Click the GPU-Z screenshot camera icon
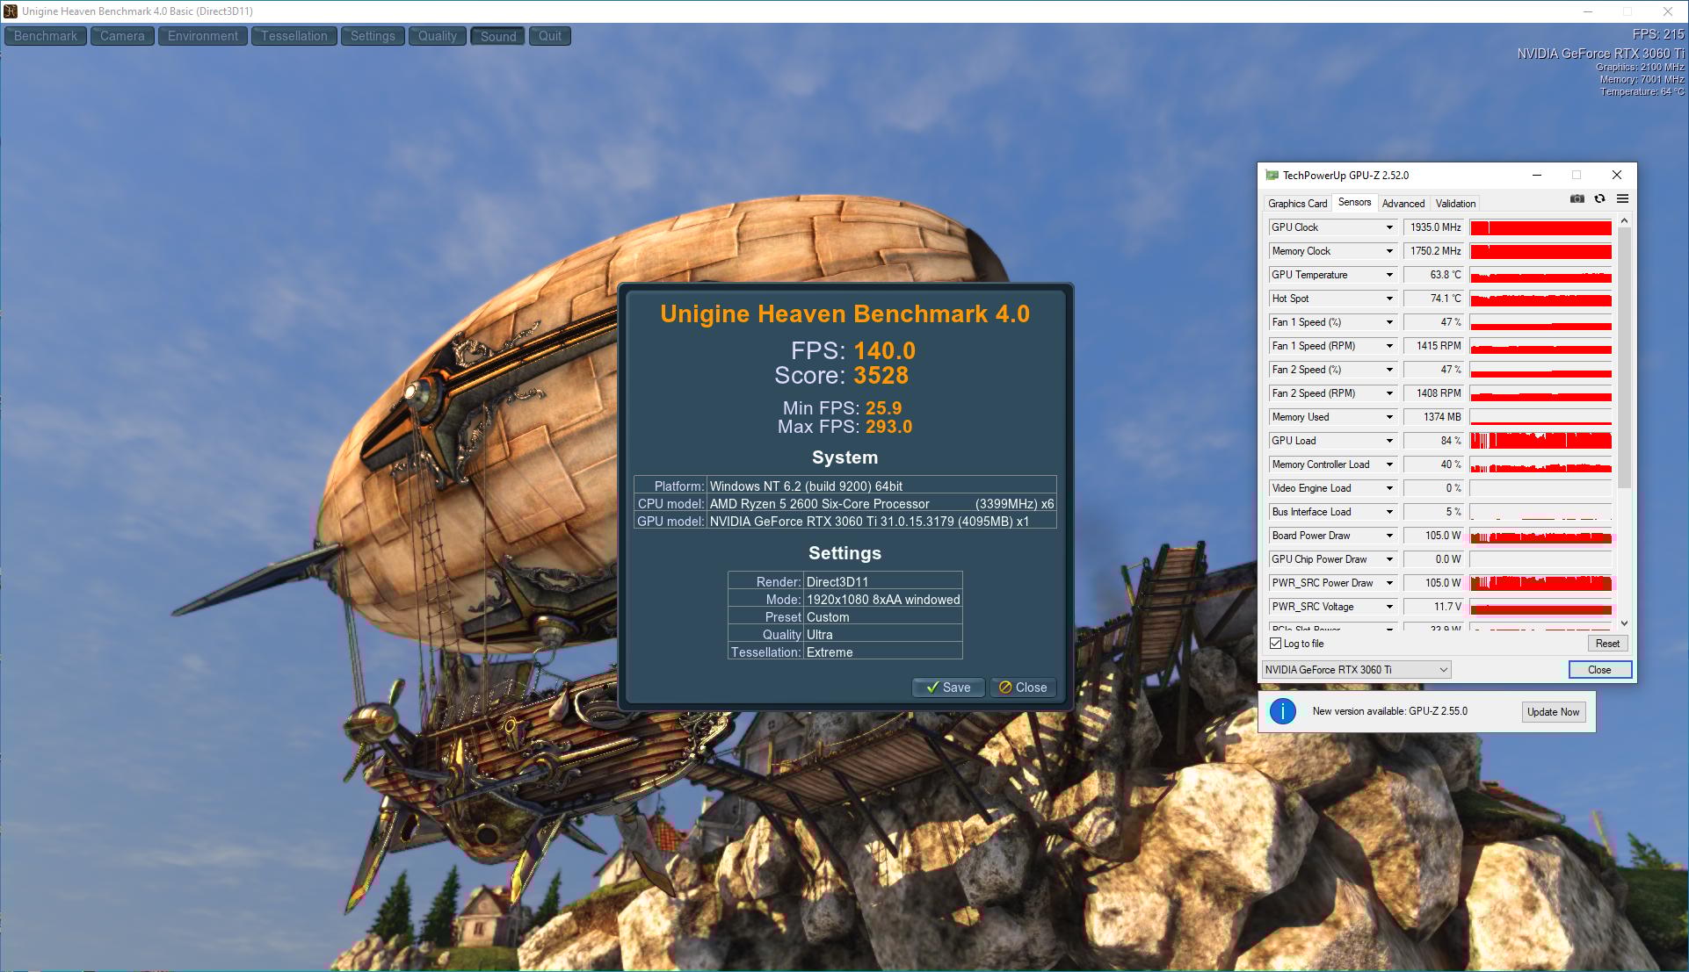The image size is (1689, 972). pyautogui.click(x=1577, y=199)
